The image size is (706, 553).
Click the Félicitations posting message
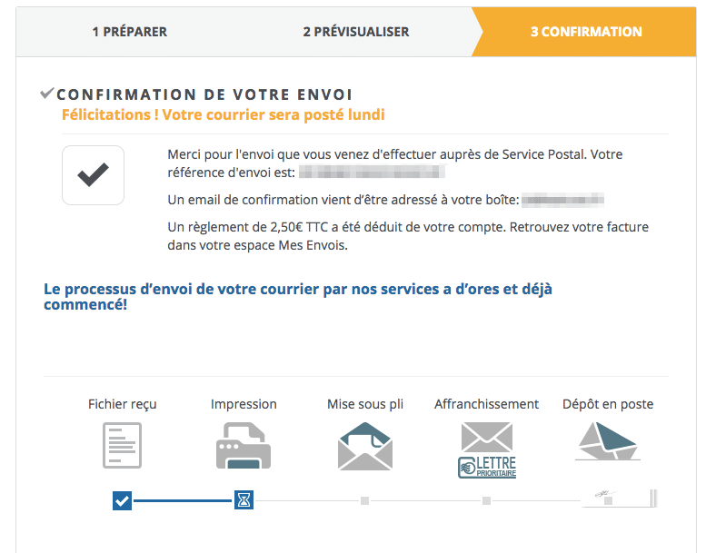223,114
